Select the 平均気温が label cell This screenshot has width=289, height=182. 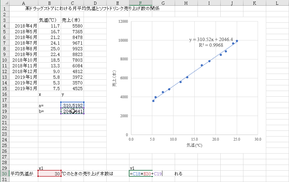click(23, 174)
